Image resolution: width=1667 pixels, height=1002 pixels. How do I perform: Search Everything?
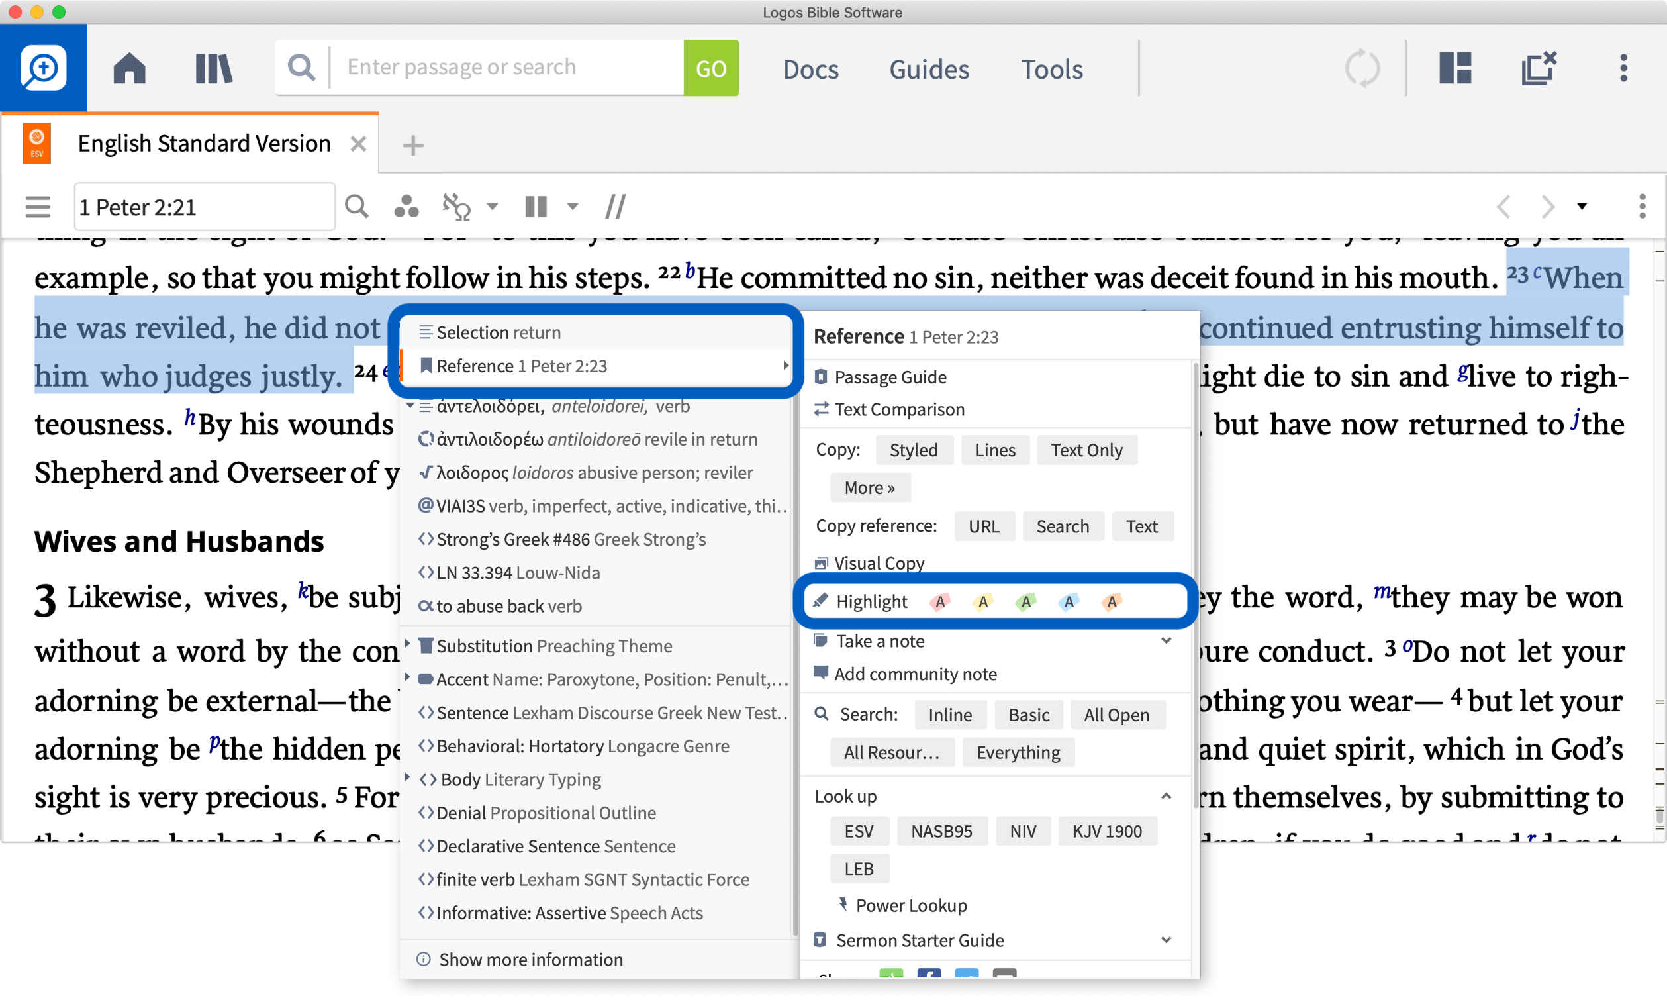pos(1018,753)
